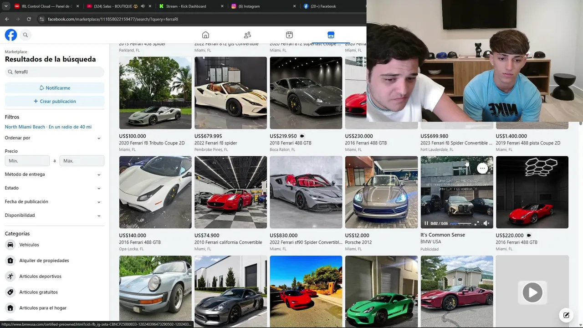Open site information icon in address bar
This screenshot has width=583, height=328.
pyautogui.click(x=41, y=19)
